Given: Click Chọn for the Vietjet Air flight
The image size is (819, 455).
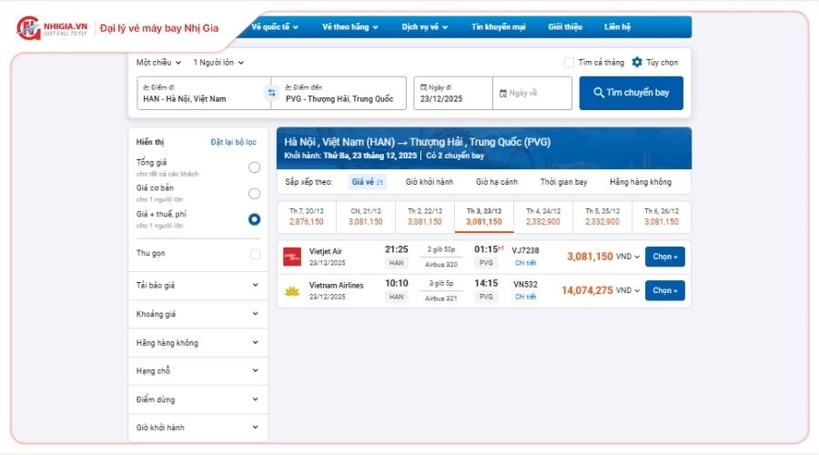Looking at the screenshot, I should pos(665,257).
